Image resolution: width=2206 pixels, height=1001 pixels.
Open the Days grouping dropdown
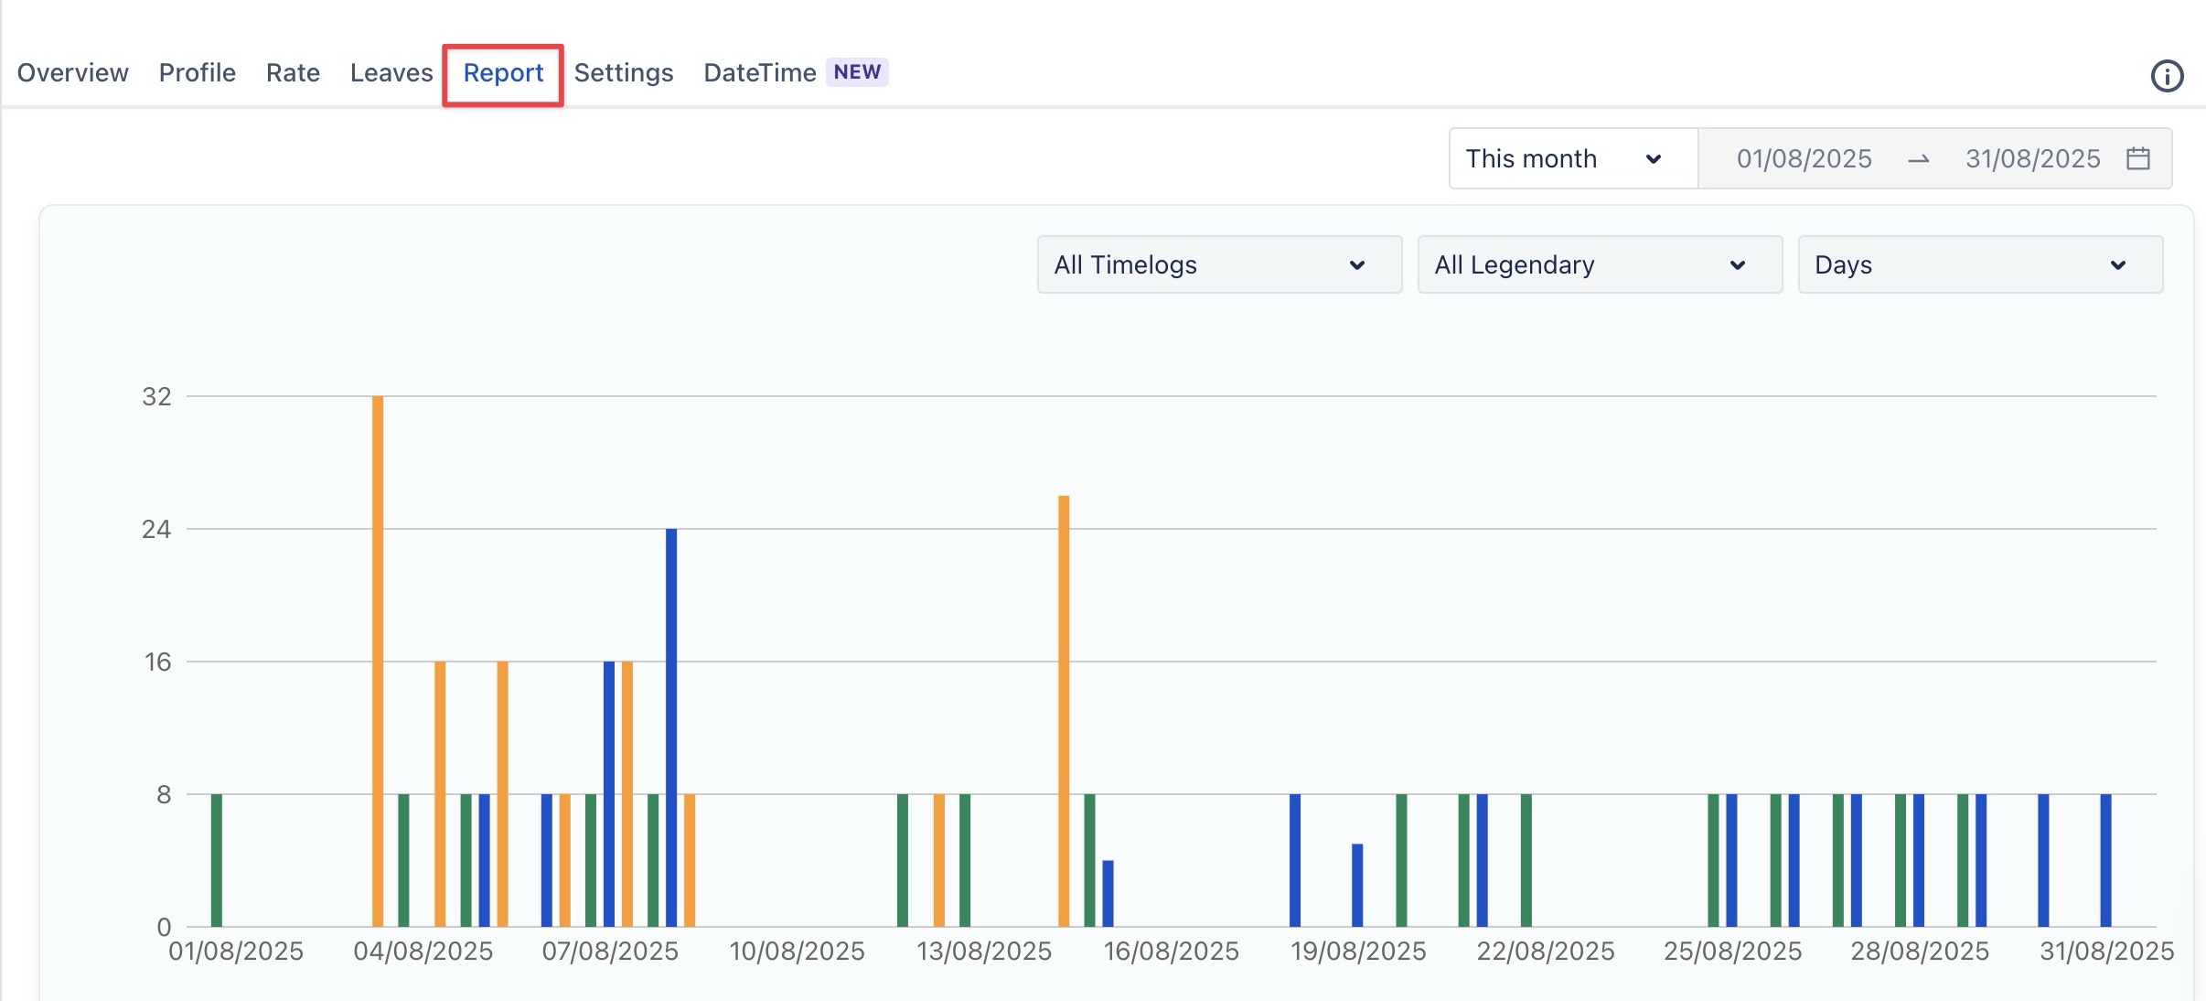pos(1979,264)
